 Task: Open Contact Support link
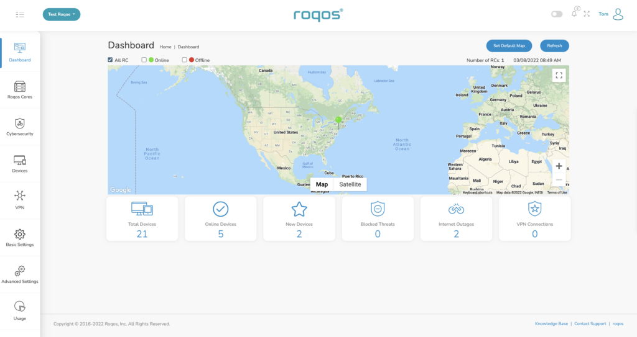(590, 323)
